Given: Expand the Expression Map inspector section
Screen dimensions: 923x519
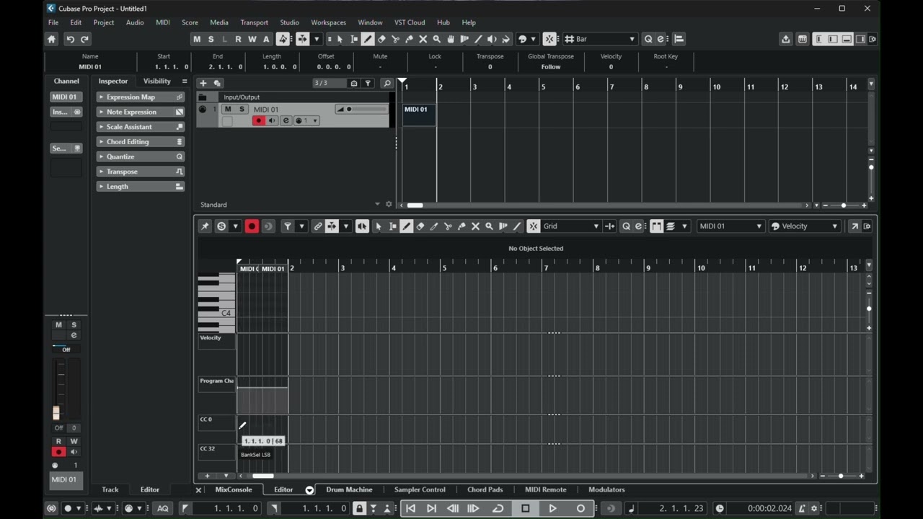Looking at the screenshot, I should pyautogui.click(x=141, y=97).
